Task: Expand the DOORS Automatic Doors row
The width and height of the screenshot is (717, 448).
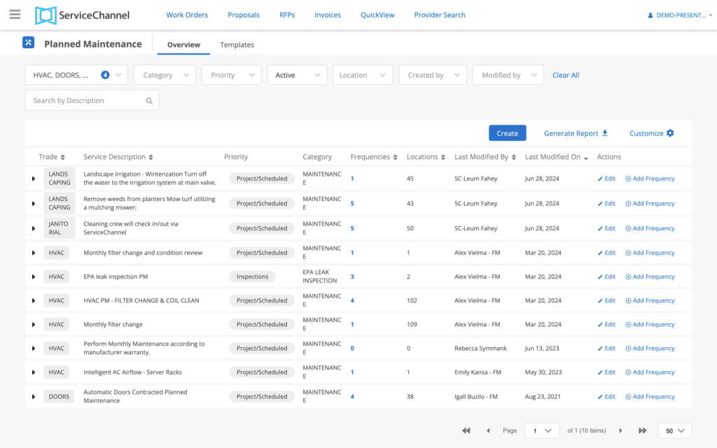Action: (x=34, y=397)
